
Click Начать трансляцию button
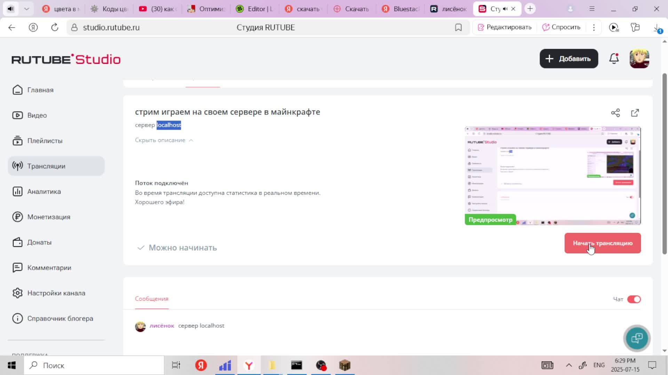pyautogui.click(x=603, y=243)
